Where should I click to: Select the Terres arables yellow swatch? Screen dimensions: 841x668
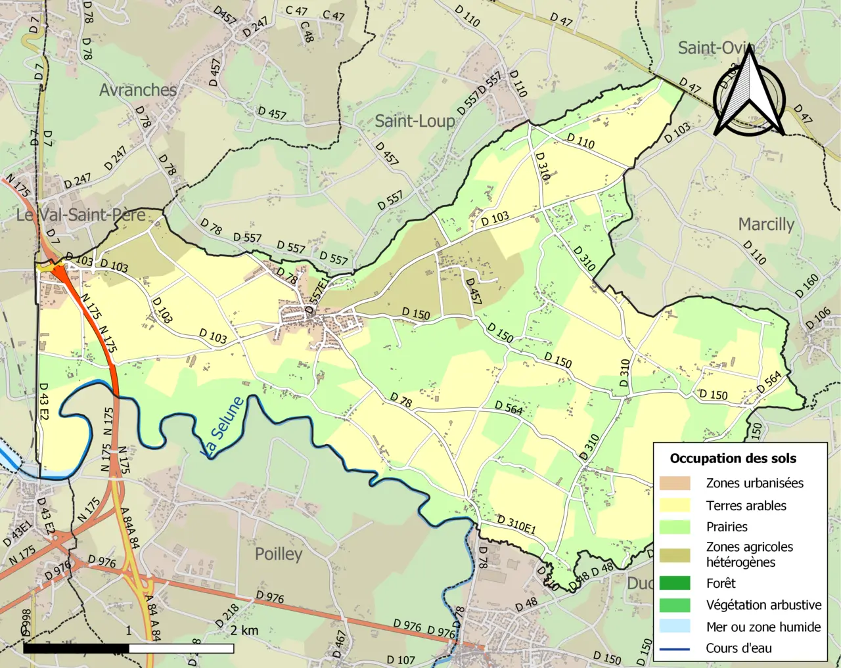675,505
